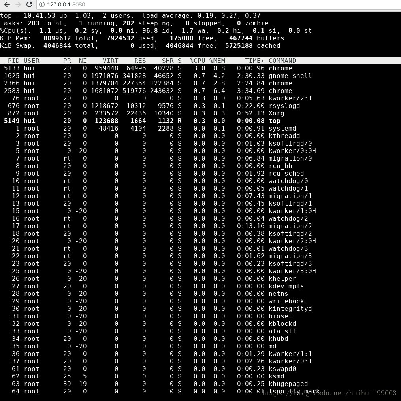
Task: Click the %MEM column header
Action: tap(217, 61)
